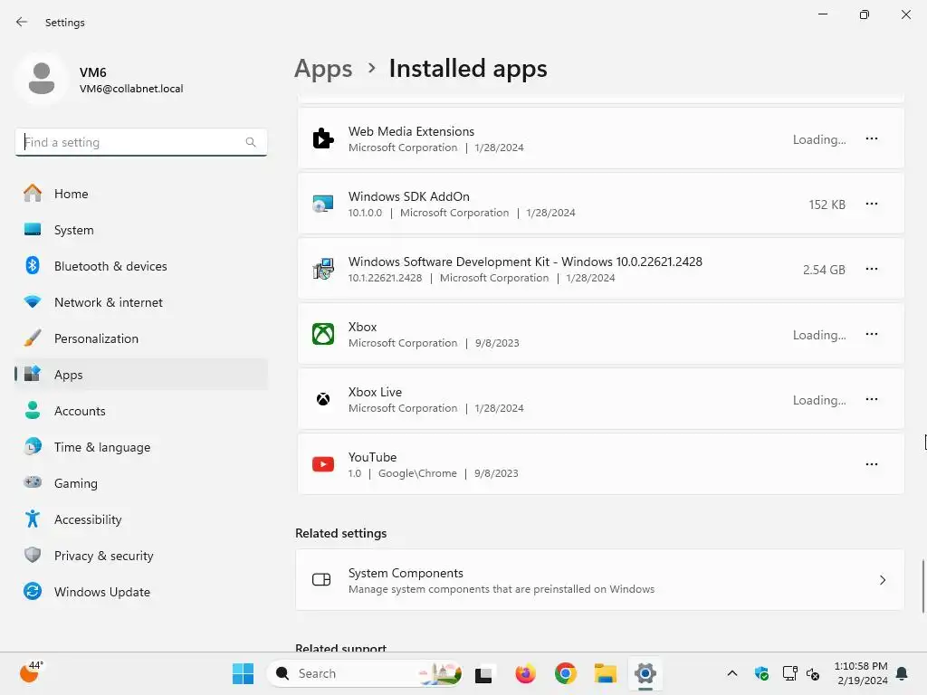Open more options for Windows Software Development Kit
This screenshot has height=695, width=927.
click(x=872, y=269)
